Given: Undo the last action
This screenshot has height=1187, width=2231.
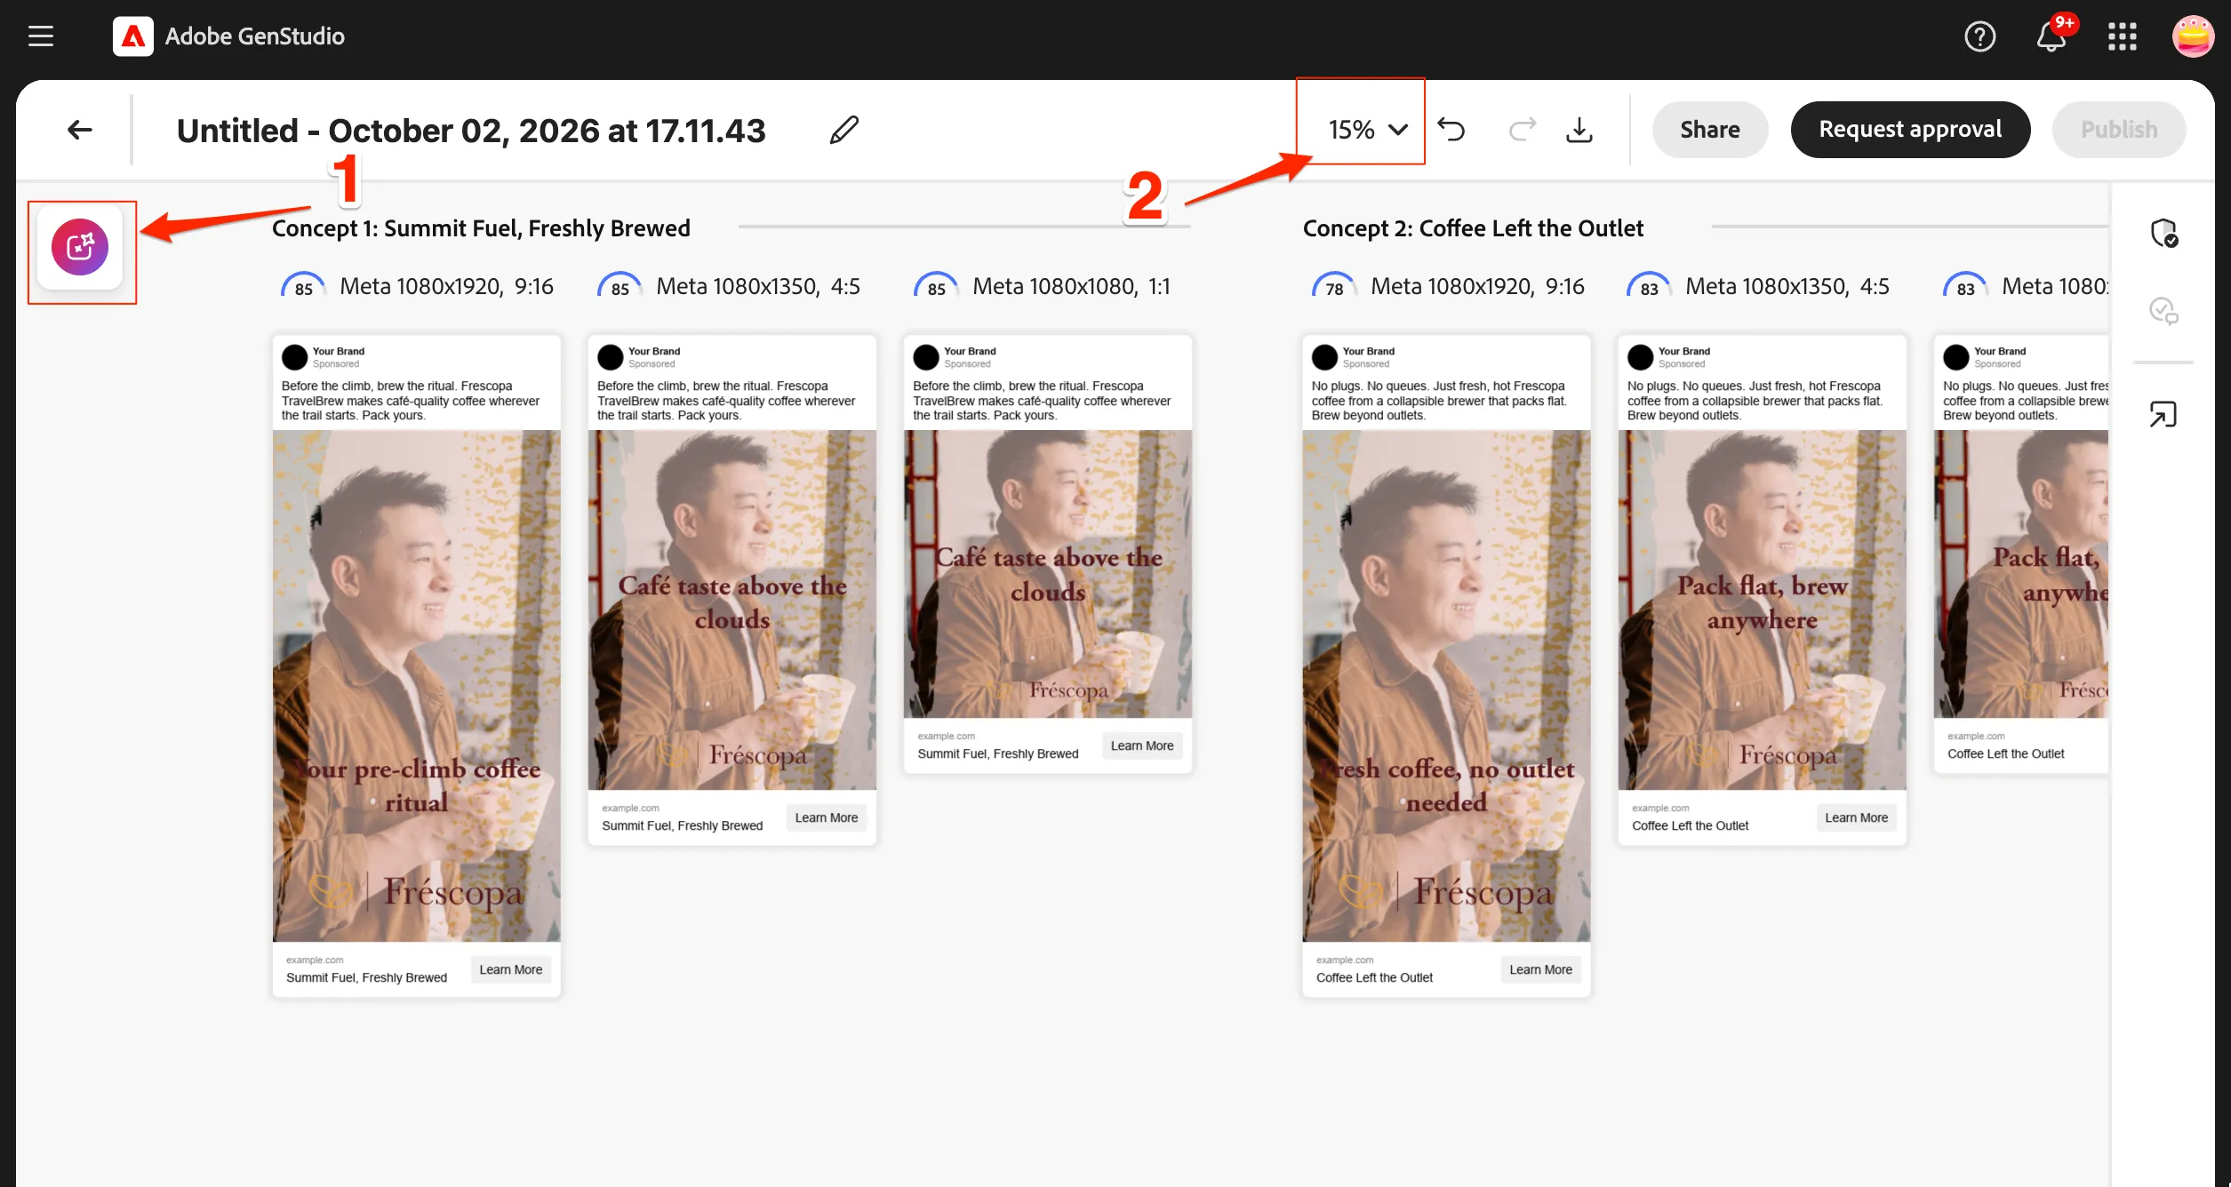Looking at the screenshot, I should click(1451, 130).
